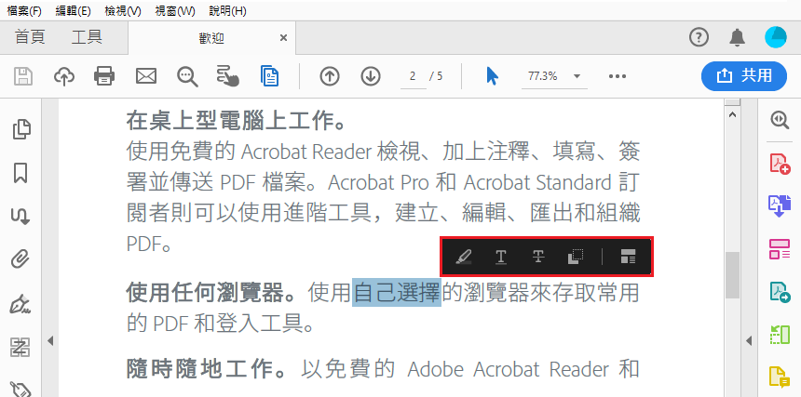801x397 pixels.
Task: Highlight selected text with marker icon
Action: [464, 257]
